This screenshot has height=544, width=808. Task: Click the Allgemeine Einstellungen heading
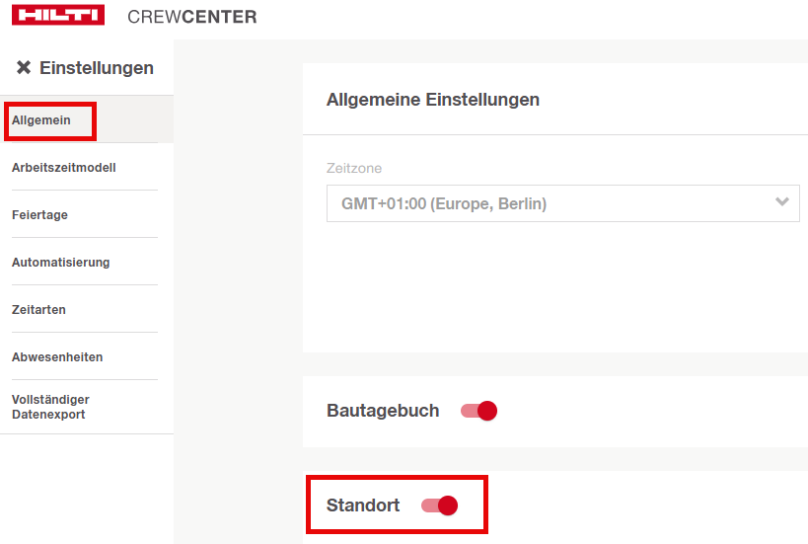pos(433,100)
